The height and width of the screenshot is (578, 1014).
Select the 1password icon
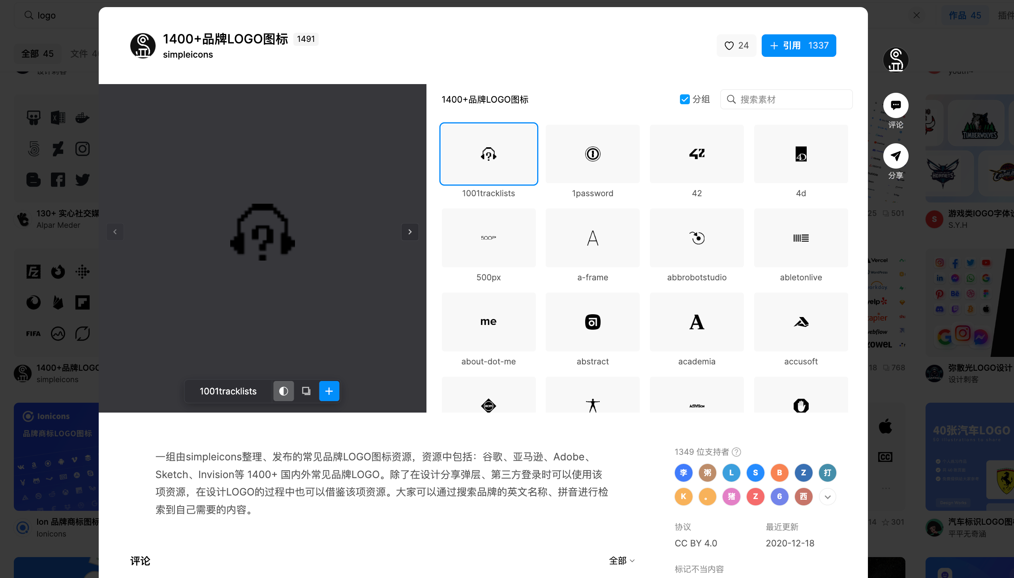(x=592, y=154)
